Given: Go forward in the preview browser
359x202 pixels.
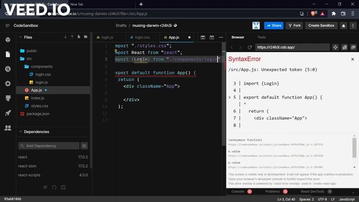Looking at the screenshot, I should pos(241,47).
